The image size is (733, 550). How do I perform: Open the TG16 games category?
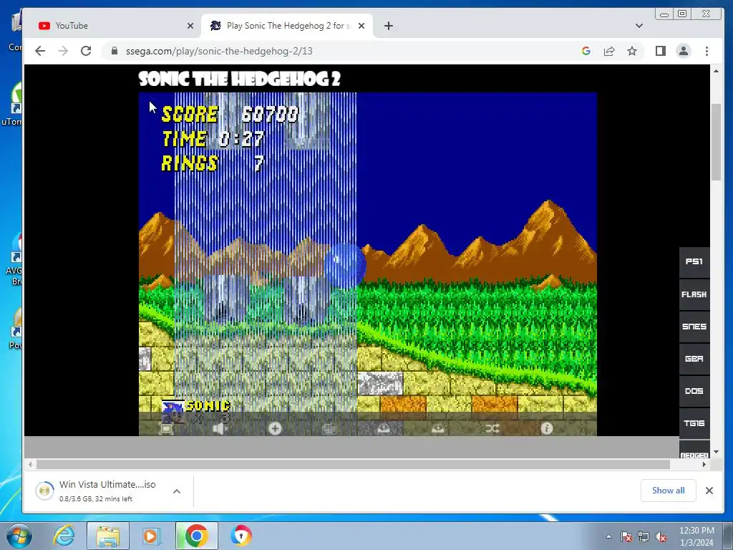click(x=694, y=423)
